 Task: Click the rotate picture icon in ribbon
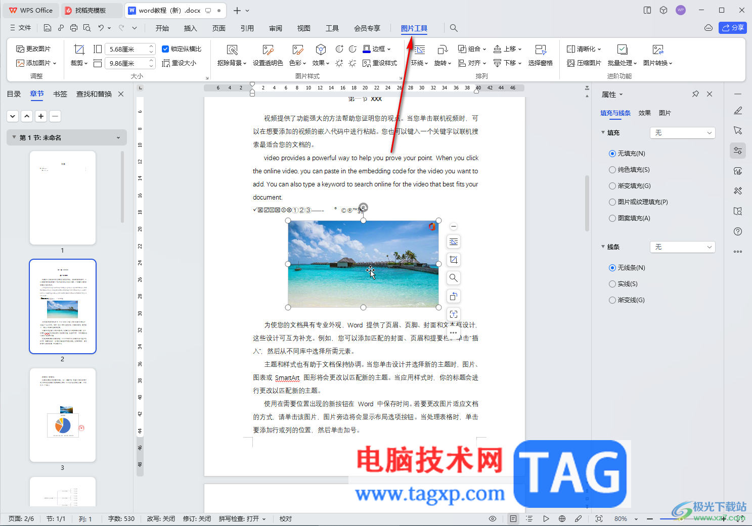[443, 50]
